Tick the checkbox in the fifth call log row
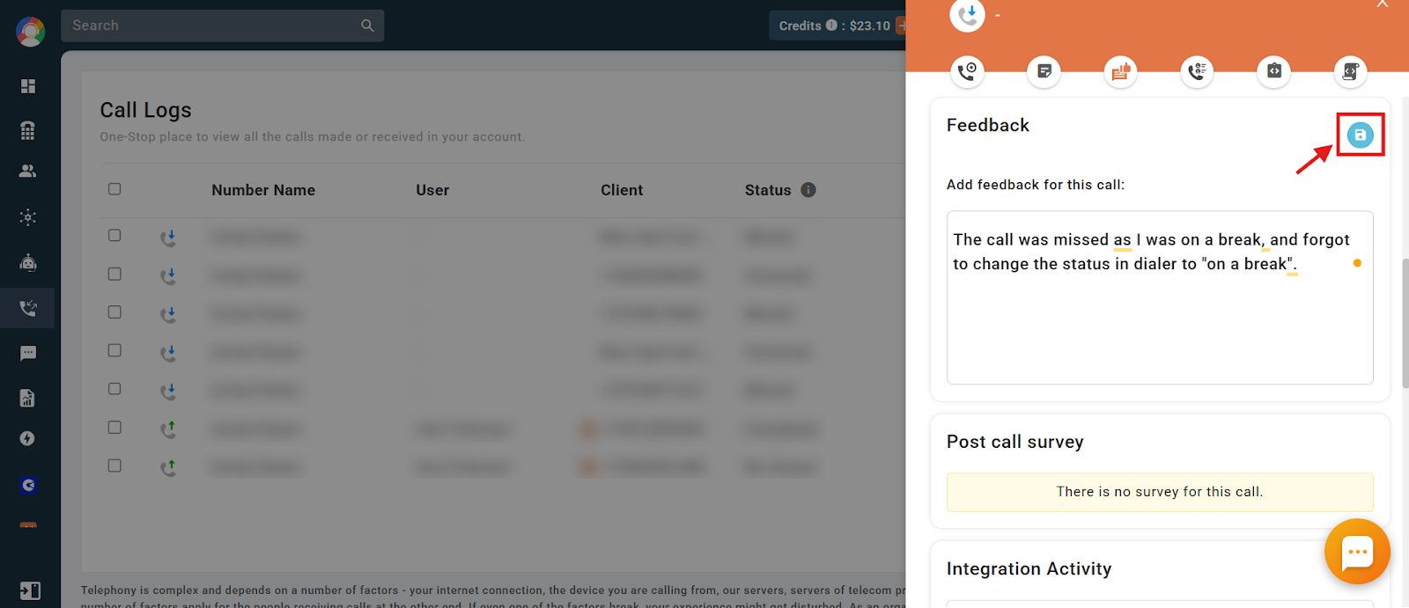This screenshot has width=1409, height=608. click(114, 389)
